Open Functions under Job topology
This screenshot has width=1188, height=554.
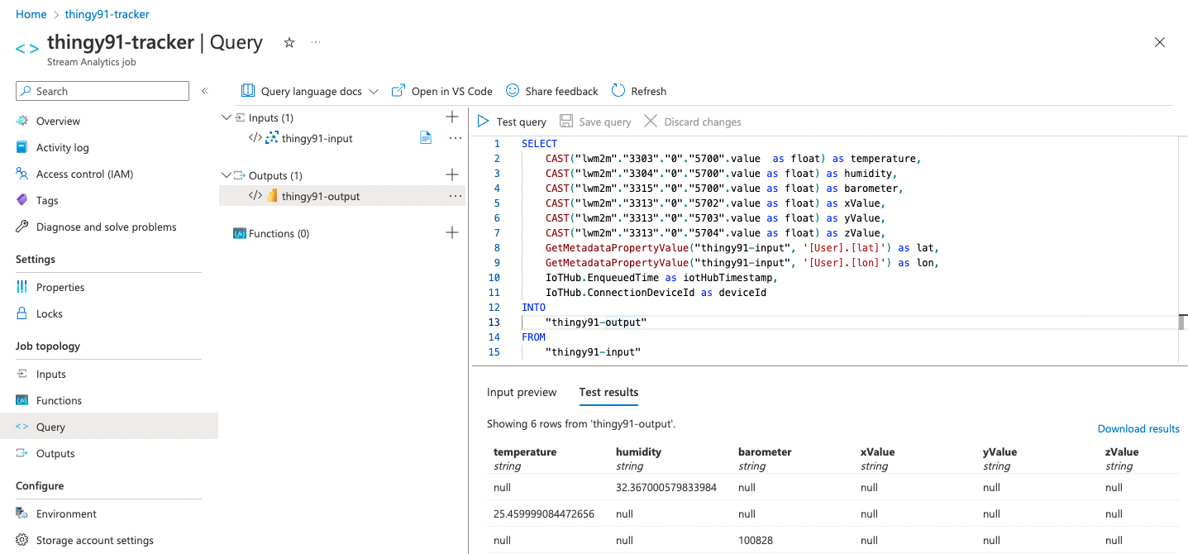click(59, 400)
